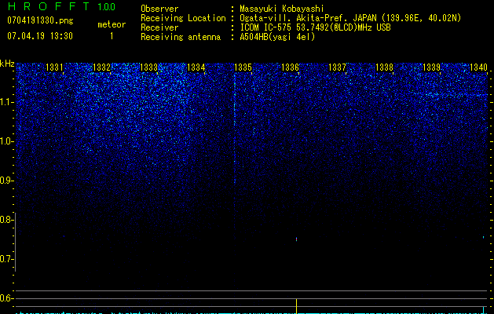Click the Observer label
Image resolution: width=494 pixels, height=314 pixels.
tap(159, 9)
